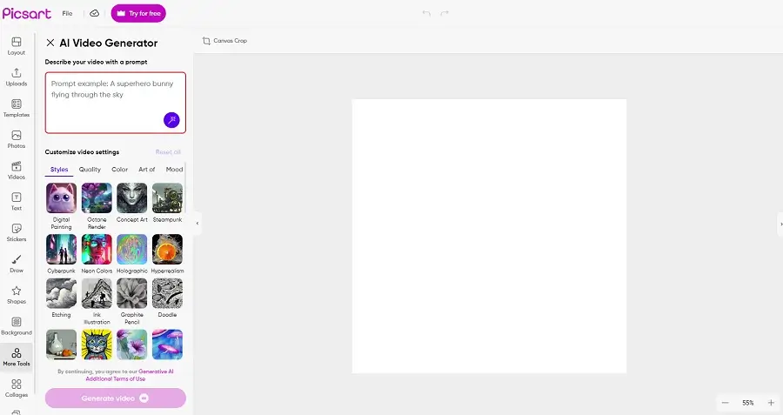Switch to the Quality tab
The image size is (783, 415).
(90, 170)
